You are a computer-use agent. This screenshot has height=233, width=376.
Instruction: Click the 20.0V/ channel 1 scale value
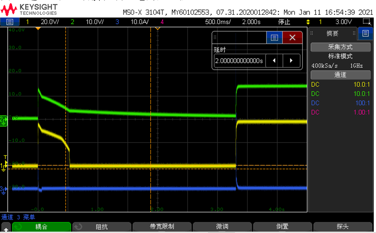(49, 22)
